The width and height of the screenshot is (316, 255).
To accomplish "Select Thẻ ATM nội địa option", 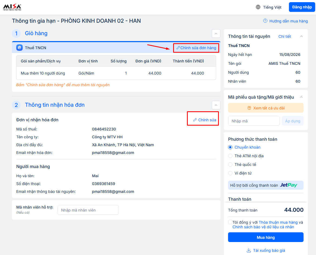I will [x=230, y=156].
